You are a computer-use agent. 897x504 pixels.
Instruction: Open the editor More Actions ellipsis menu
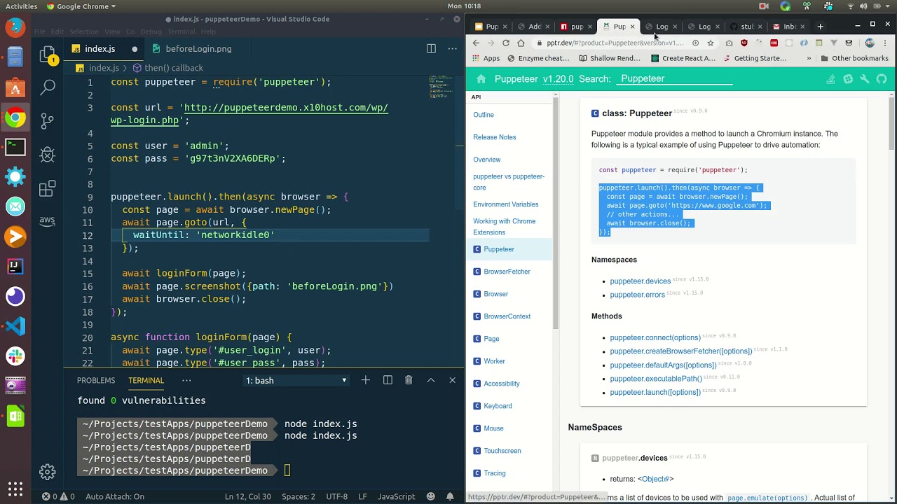point(452,48)
